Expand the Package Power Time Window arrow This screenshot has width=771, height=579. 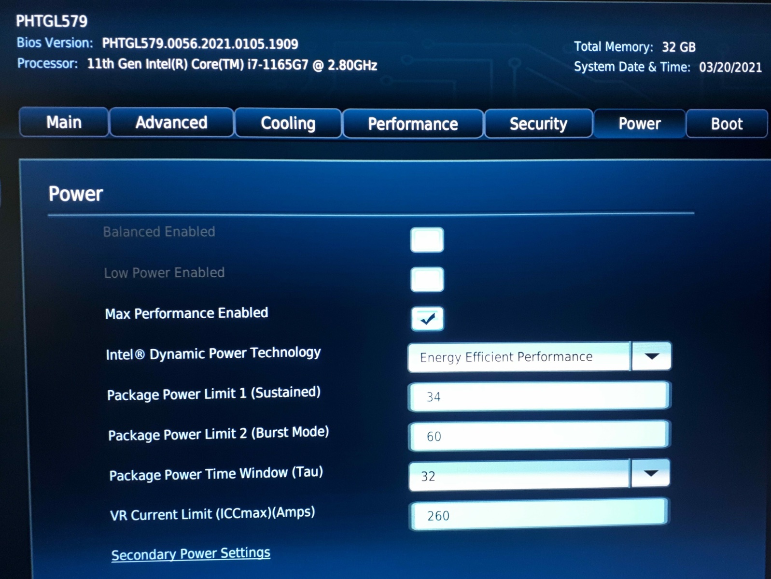coord(650,473)
